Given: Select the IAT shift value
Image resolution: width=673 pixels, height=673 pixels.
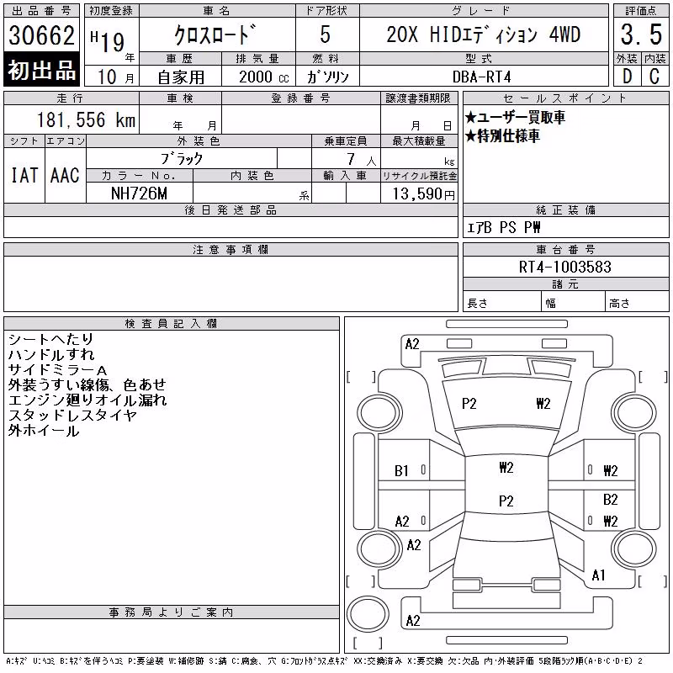Looking at the screenshot, I should tap(24, 175).
